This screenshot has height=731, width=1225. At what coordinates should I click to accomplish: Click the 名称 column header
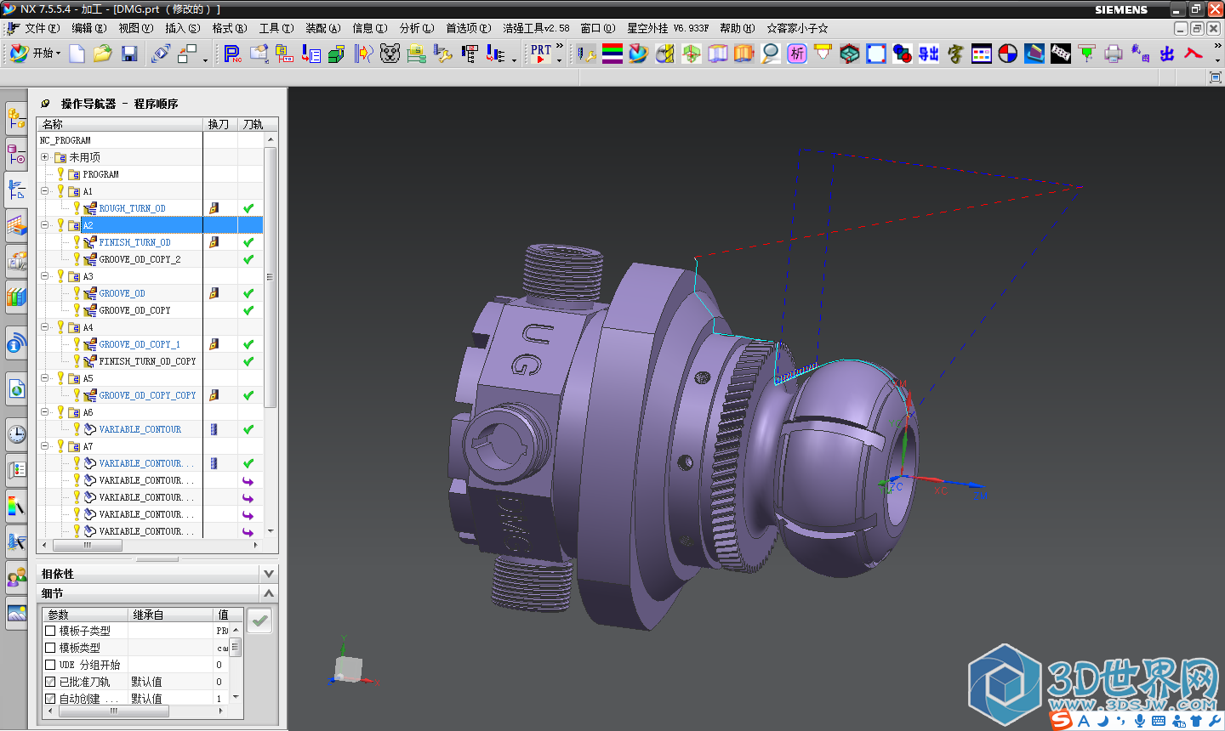120,124
